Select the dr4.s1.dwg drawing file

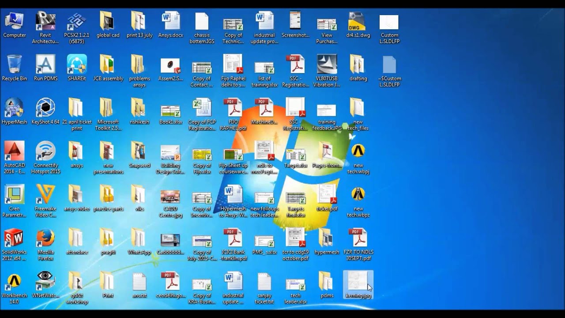358,25
